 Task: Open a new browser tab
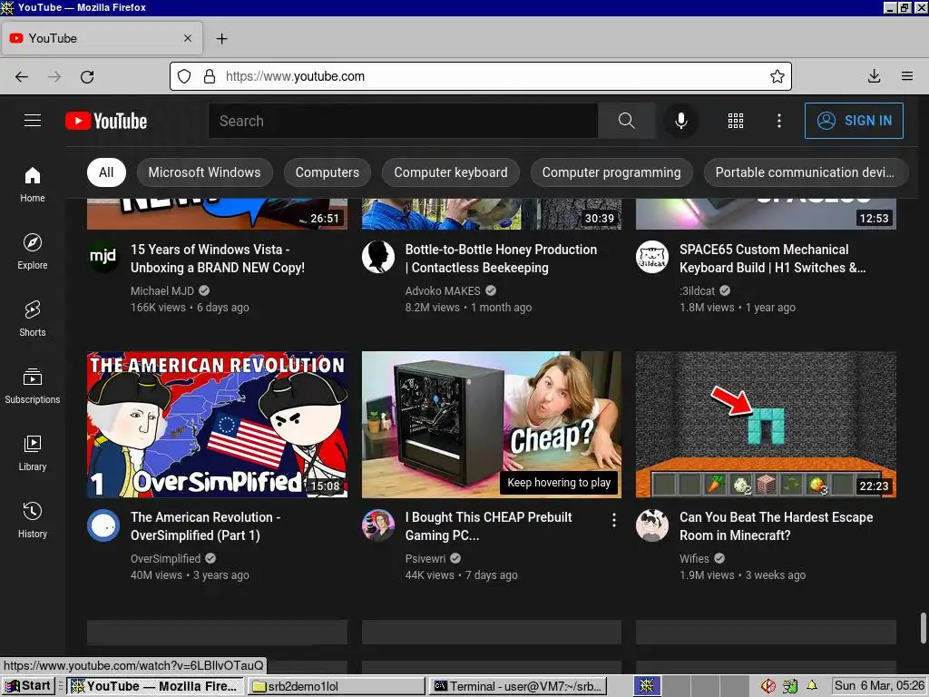pyautogui.click(x=221, y=38)
